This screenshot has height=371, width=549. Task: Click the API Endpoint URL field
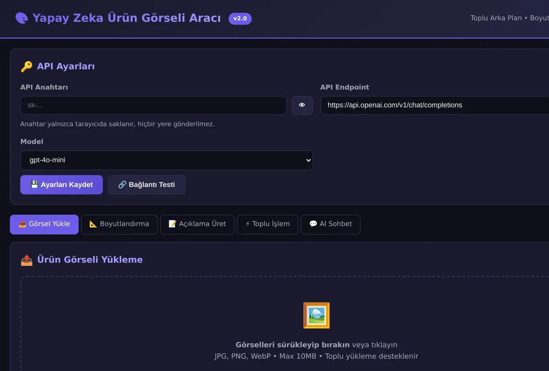(x=435, y=105)
